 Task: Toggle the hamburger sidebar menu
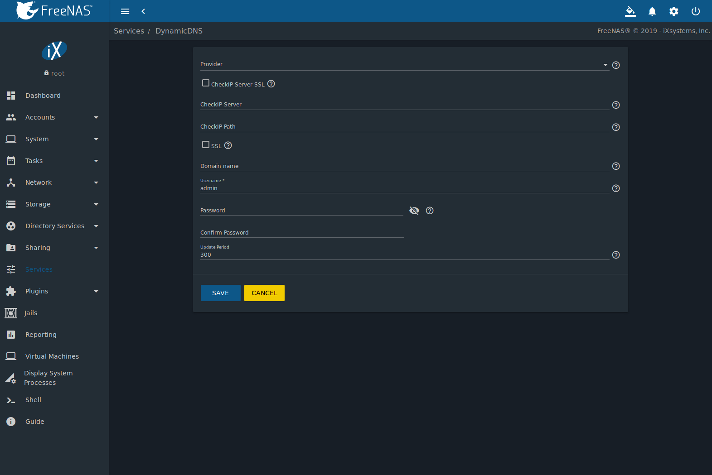pyautogui.click(x=125, y=11)
